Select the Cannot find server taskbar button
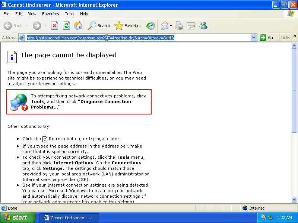The height and width of the screenshot is (223, 298). (x=69, y=218)
